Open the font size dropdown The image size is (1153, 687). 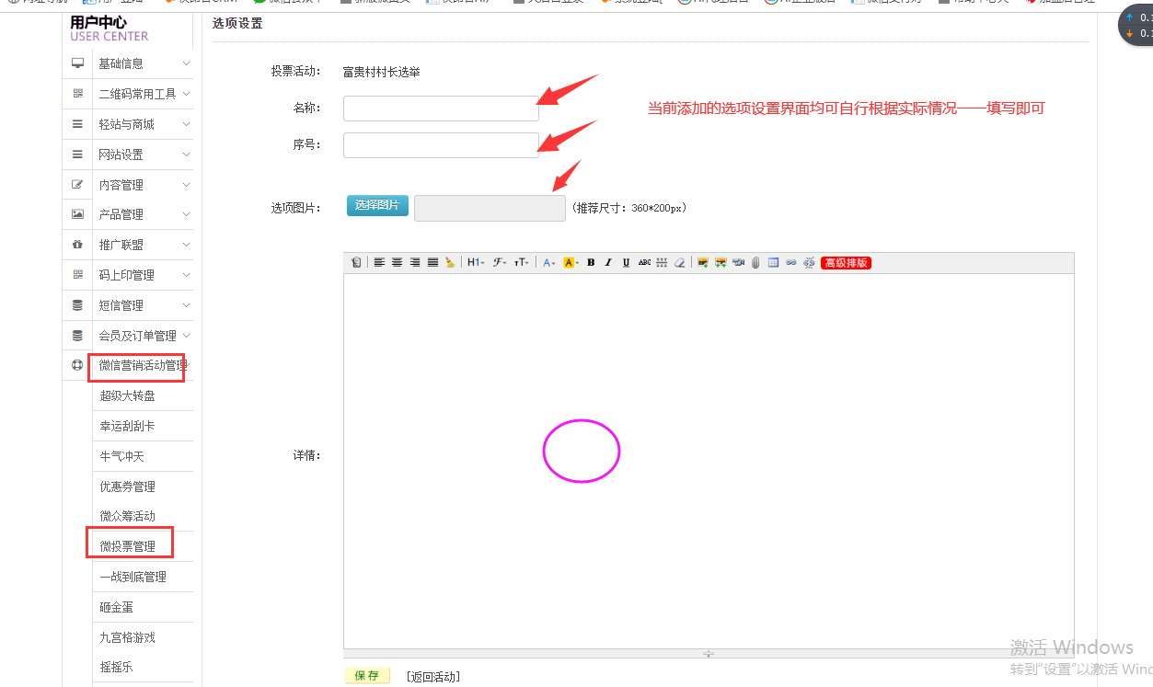[x=521, y=263]
